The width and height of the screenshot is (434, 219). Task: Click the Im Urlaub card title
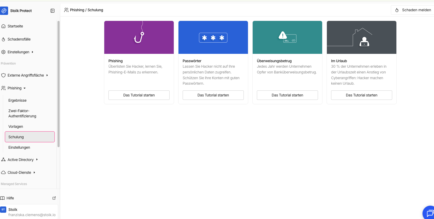tap(339, 61)
